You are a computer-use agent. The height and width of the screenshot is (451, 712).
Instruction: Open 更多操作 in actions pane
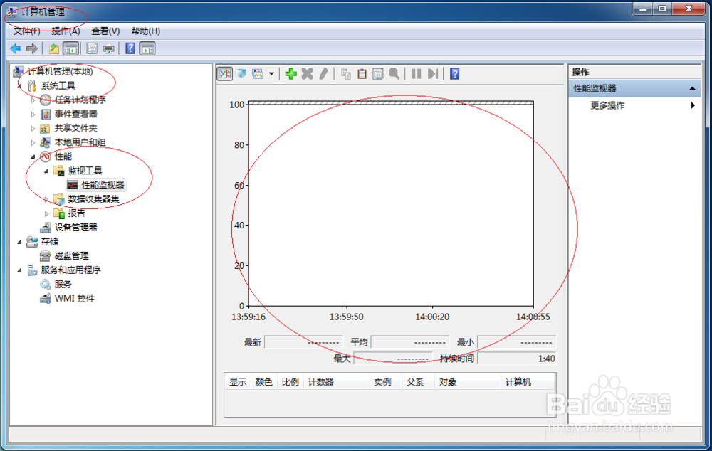click(x=607, y=105)
